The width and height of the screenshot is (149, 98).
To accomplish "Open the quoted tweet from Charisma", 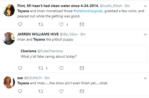I will coord(82,54).
